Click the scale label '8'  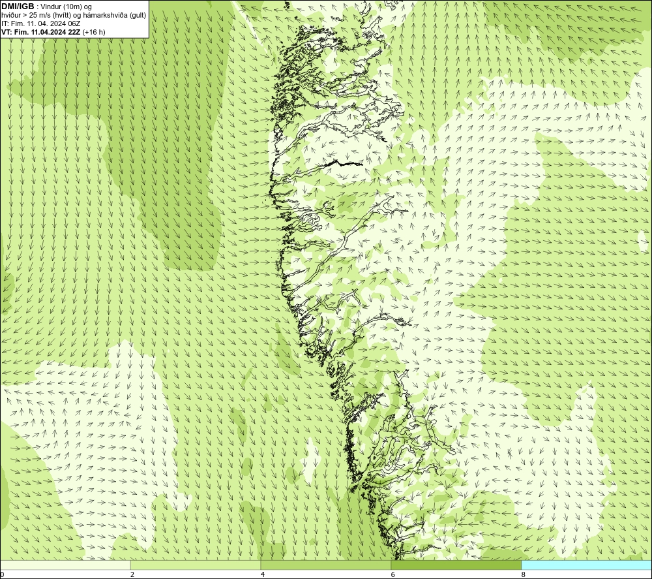[x=523, y=575]
